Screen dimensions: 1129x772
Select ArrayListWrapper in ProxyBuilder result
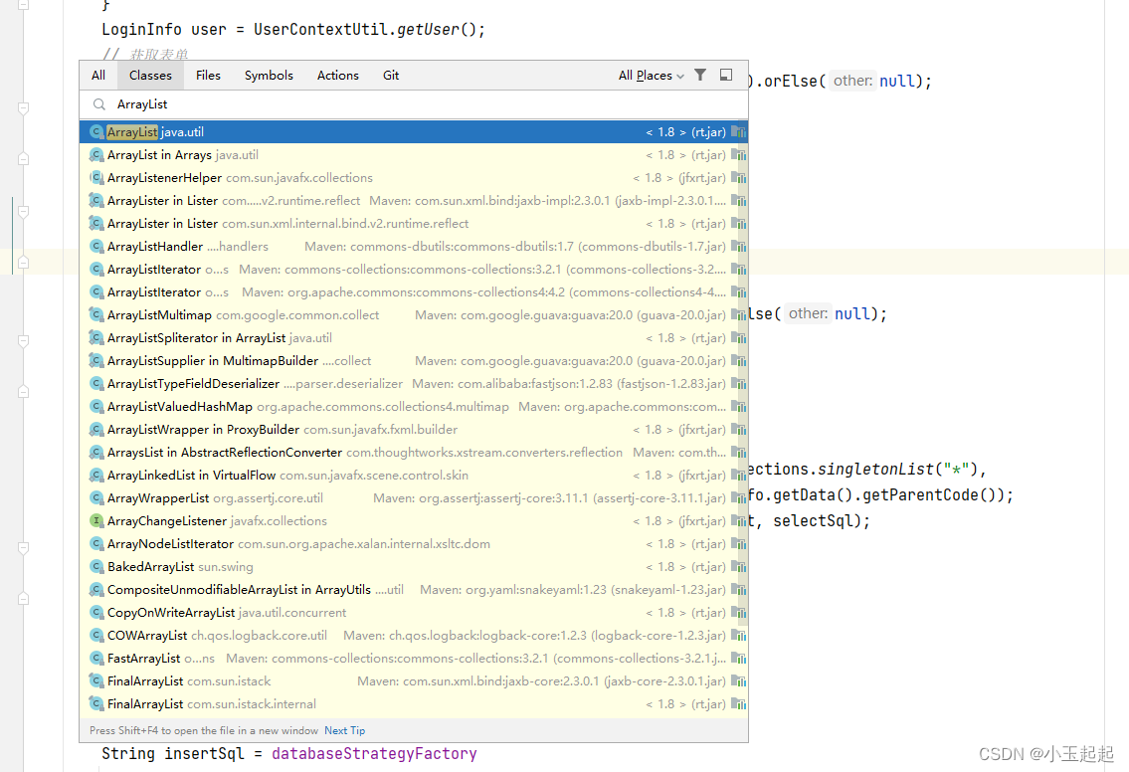click(x=414, y=429)
